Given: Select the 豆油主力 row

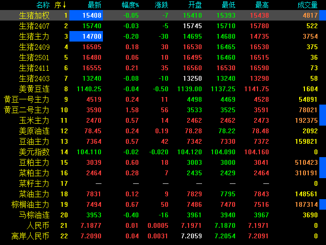Looking at the screenshot, I should 163,141.
